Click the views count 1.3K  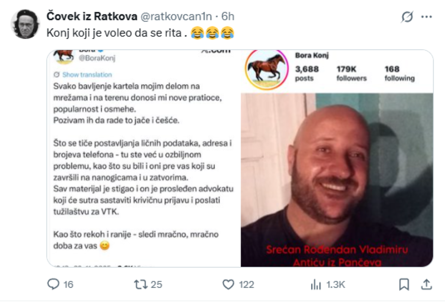click(335, 285)
